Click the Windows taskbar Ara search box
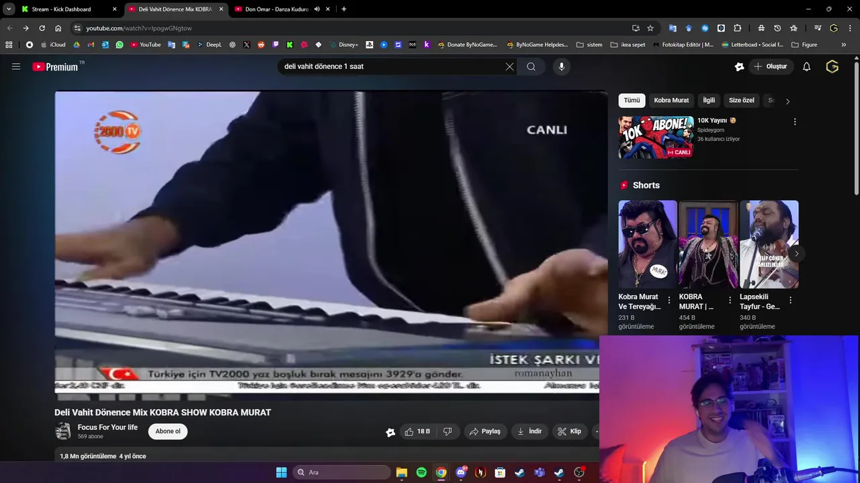 (343, 472)
